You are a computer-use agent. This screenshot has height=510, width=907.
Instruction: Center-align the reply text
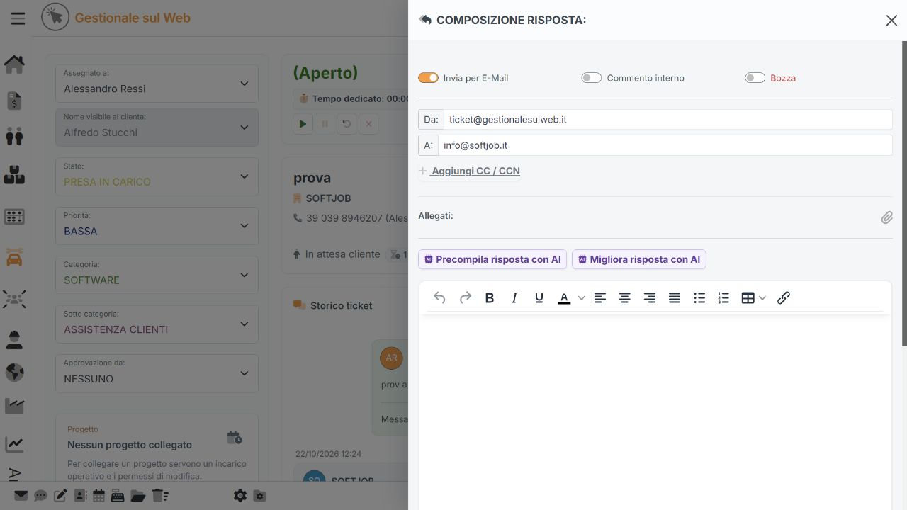(x=625, y=298)
